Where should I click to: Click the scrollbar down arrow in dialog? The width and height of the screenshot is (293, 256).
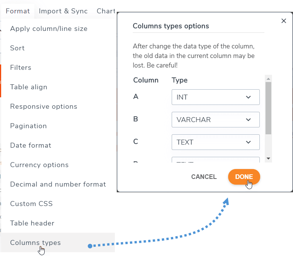tap(268, 158)
